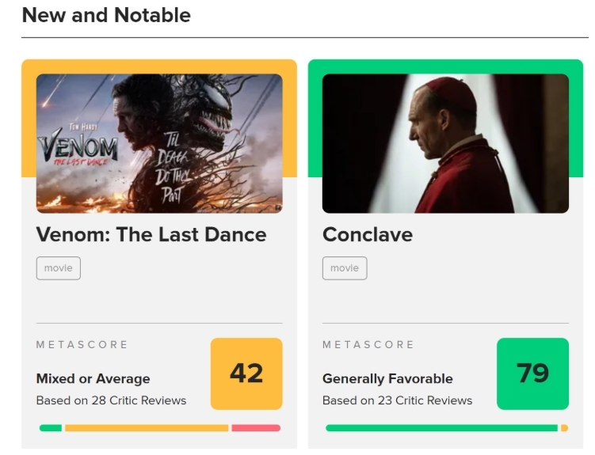The height and width of the screenshot is (455, 595).
Task: Click green positive segment of Venom review bar
Action: (x=51, y=428)
